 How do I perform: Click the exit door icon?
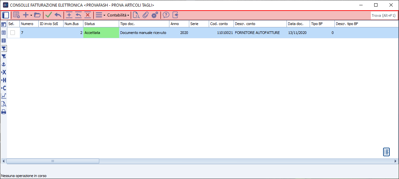click(175, 15)
